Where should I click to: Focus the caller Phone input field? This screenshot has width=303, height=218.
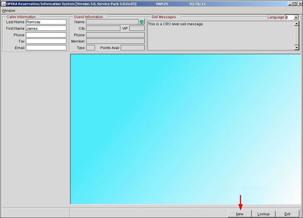(46, 35)
